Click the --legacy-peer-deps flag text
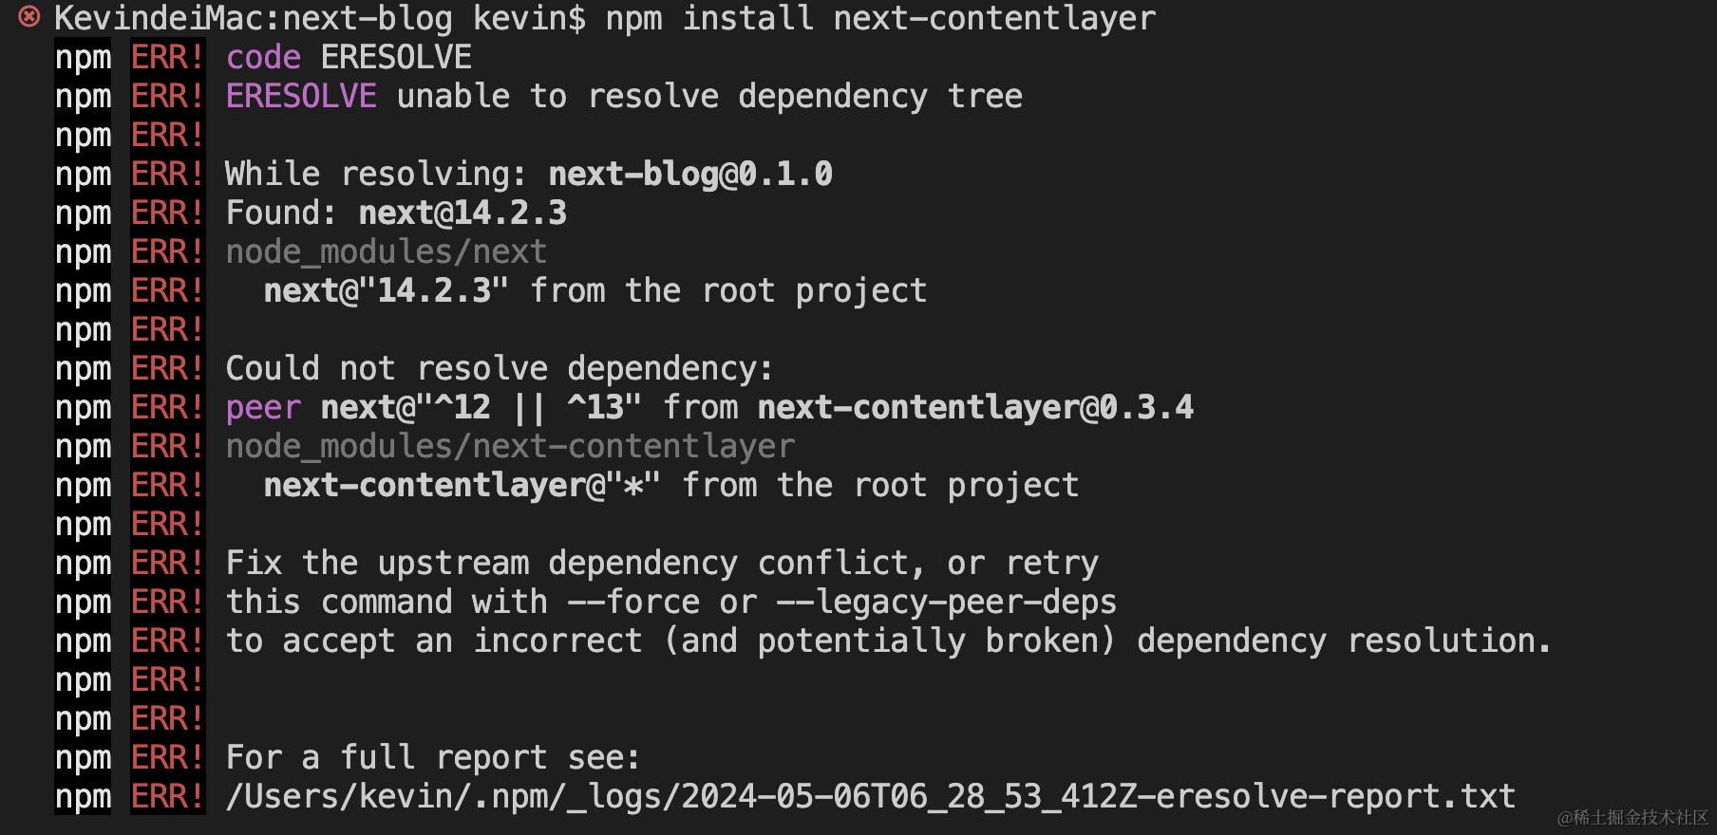Screen dimensions: 1717x835 (947, 602)
